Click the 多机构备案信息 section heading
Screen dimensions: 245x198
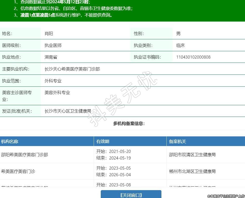tap(129, 124)
